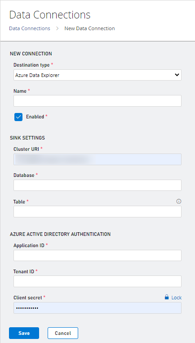Click the Table info icon
Image resolution: width=195 pixels, height=343 pixels.
pyautogui.click(x=179, y=202)
